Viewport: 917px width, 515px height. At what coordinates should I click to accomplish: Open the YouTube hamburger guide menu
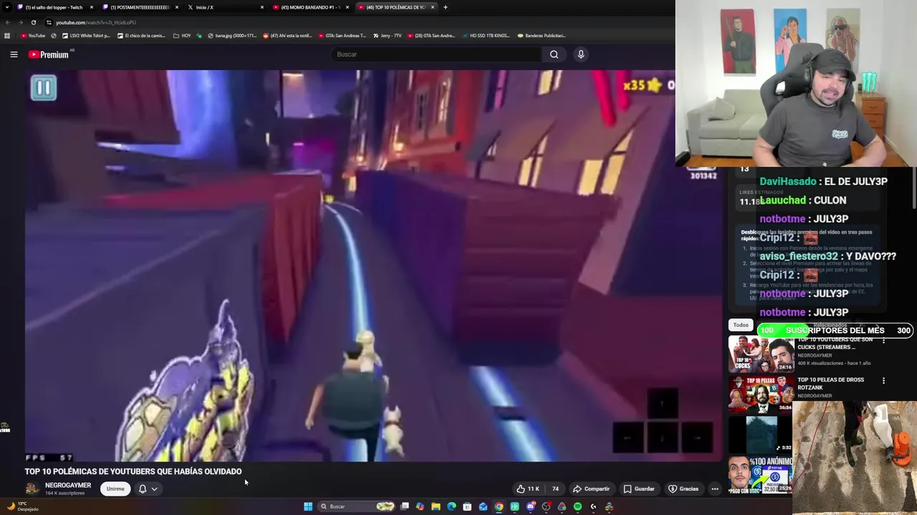click(14, 54)
